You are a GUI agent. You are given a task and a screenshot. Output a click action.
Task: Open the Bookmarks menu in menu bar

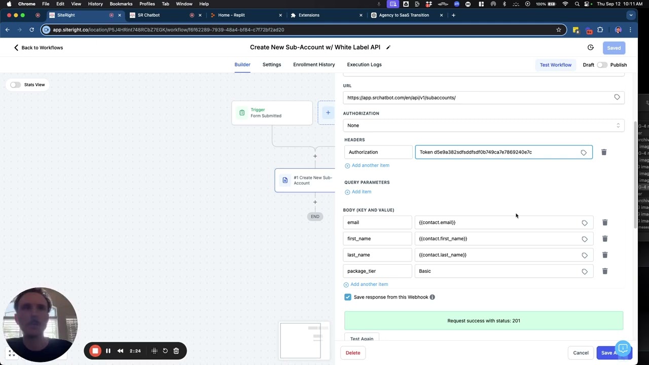pos(121,4)
